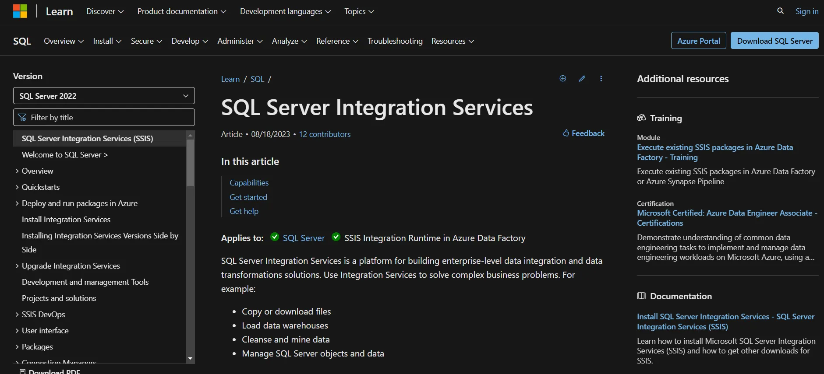The image size is (824, 374).
Task: Click the sidebar scrollbar thumb
Action: (x=190, y=162)
